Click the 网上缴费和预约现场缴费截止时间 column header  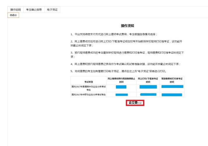click(x=121, y=80)
